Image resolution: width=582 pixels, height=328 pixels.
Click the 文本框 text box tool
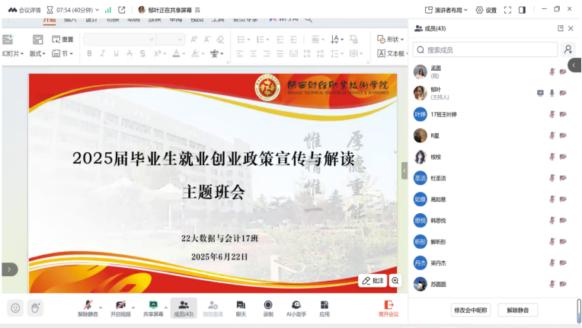click(x=392, y=53)
